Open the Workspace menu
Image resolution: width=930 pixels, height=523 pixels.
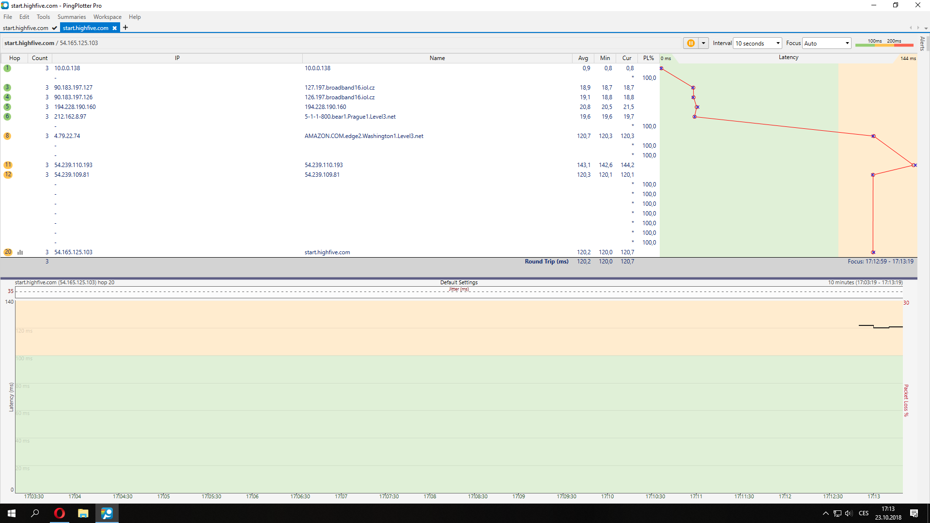coord(107,17)
